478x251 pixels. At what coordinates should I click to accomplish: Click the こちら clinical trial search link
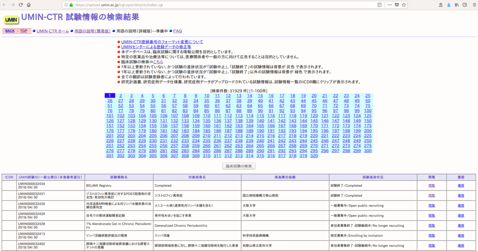[x=158, y=62]
